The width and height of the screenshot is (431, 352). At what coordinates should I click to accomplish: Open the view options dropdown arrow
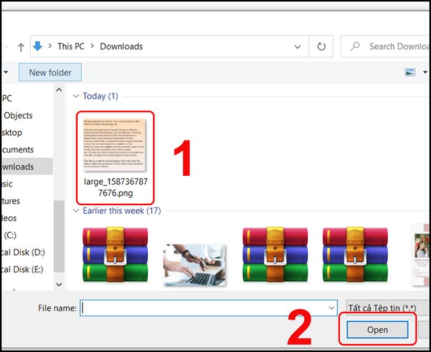tap(425, 72)
